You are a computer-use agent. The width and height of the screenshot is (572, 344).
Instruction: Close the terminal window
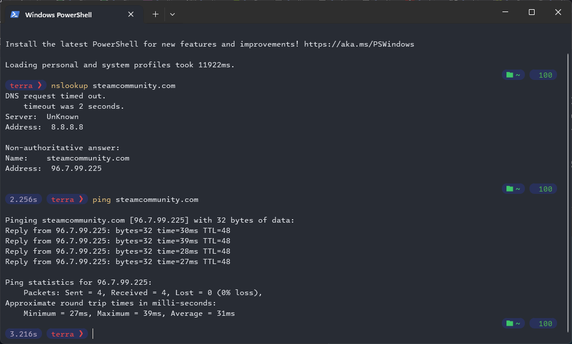pos(558,12)
